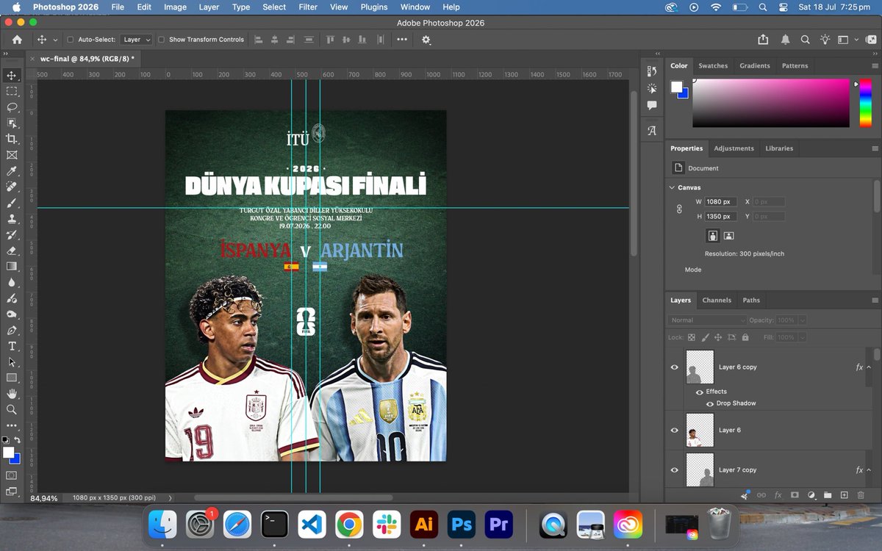Create a new layer from Layers panel

coord(845,495)
